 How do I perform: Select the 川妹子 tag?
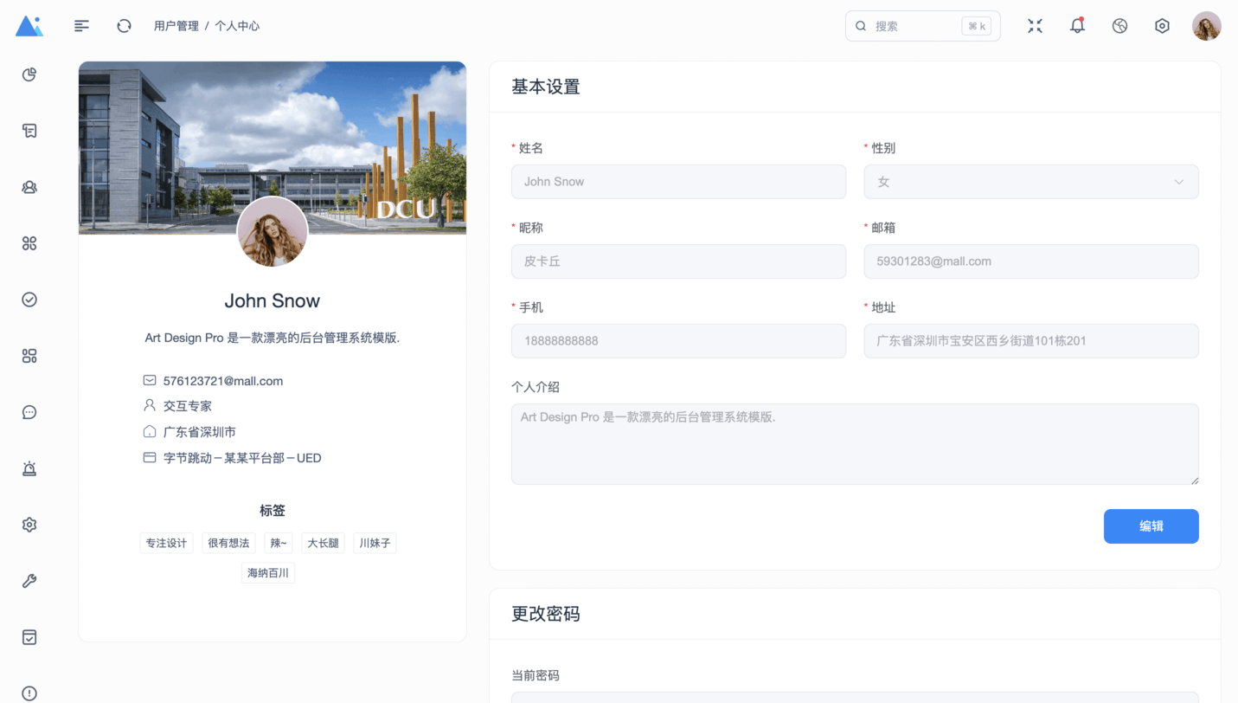[x=375, y=543]
